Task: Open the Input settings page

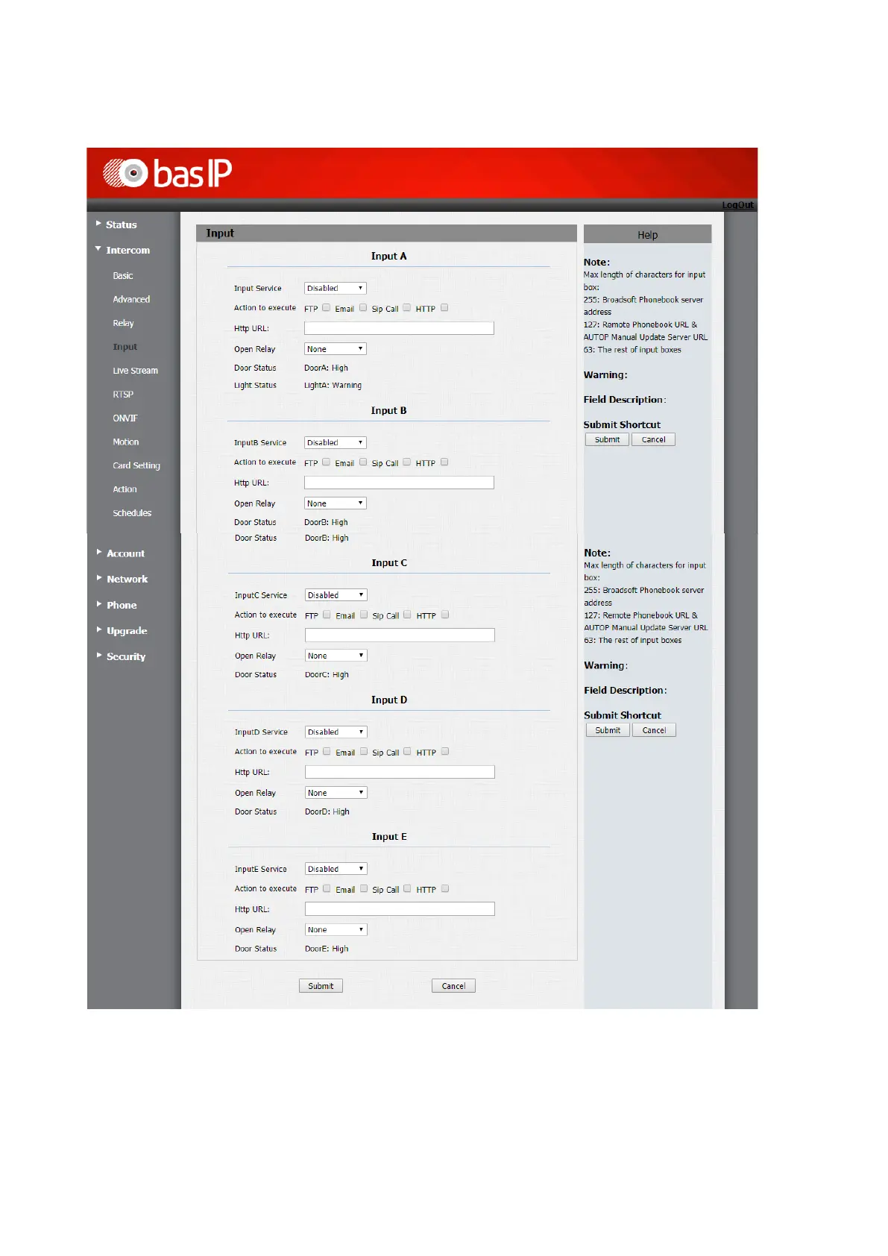Action: [x=125, y=347]
